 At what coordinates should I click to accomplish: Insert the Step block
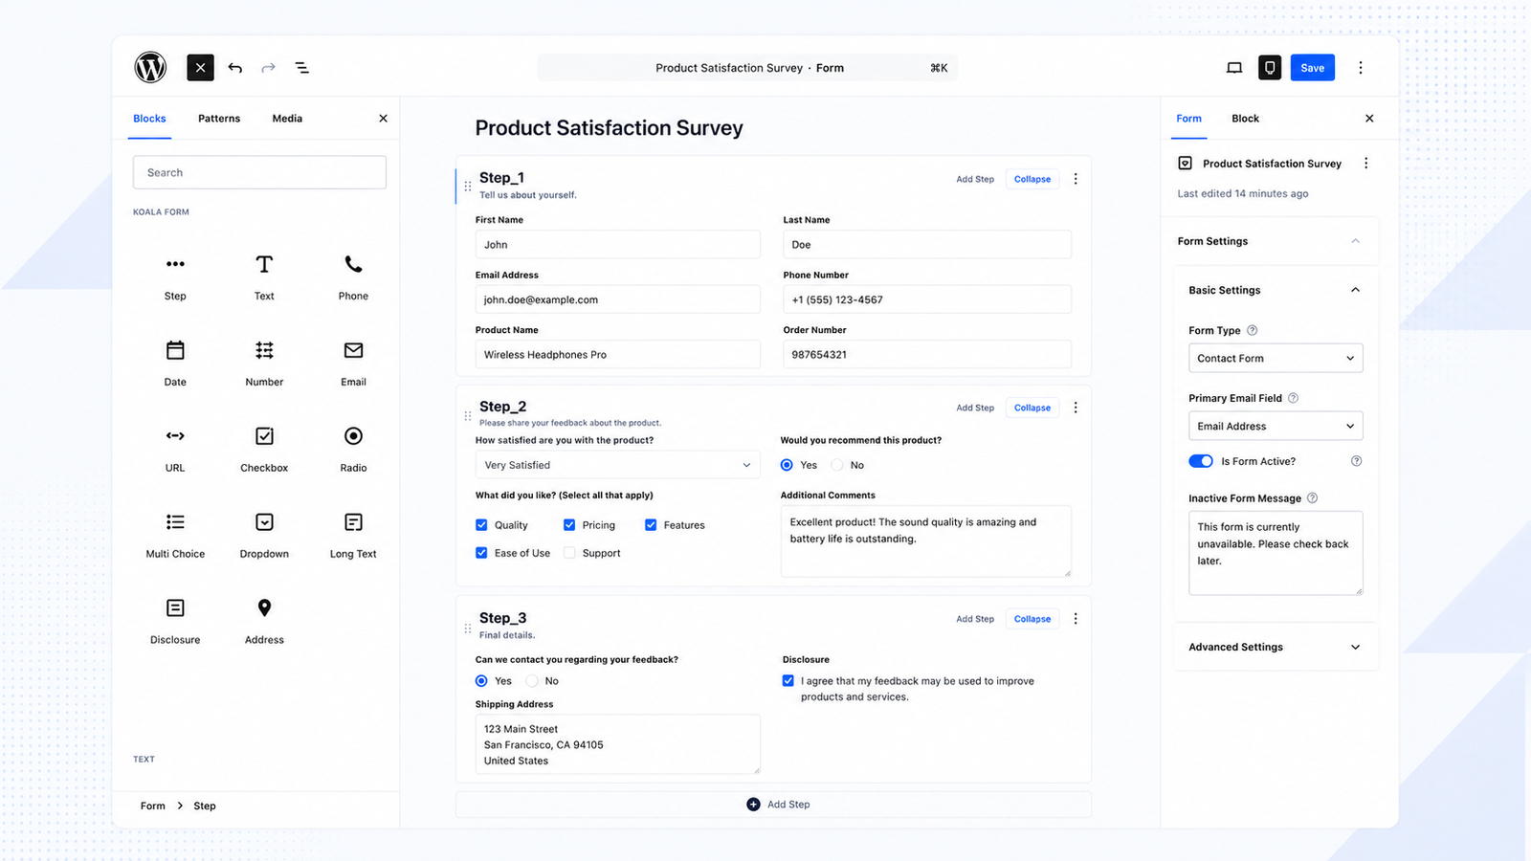[x=175, y=276]
